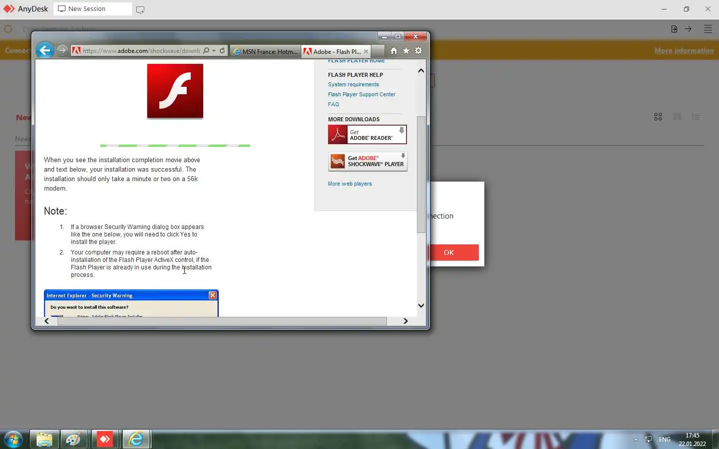Screen dimensions: 719x449
Task: Switch AnyDesk list to large tiles view
Action: 658,117
